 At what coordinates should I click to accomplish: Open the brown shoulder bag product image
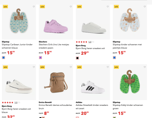pyautogui.click(x=56, y=82)
